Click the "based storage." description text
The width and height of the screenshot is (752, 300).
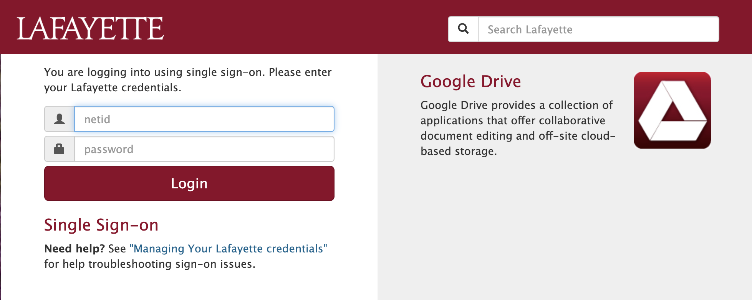tap(459, 151)
